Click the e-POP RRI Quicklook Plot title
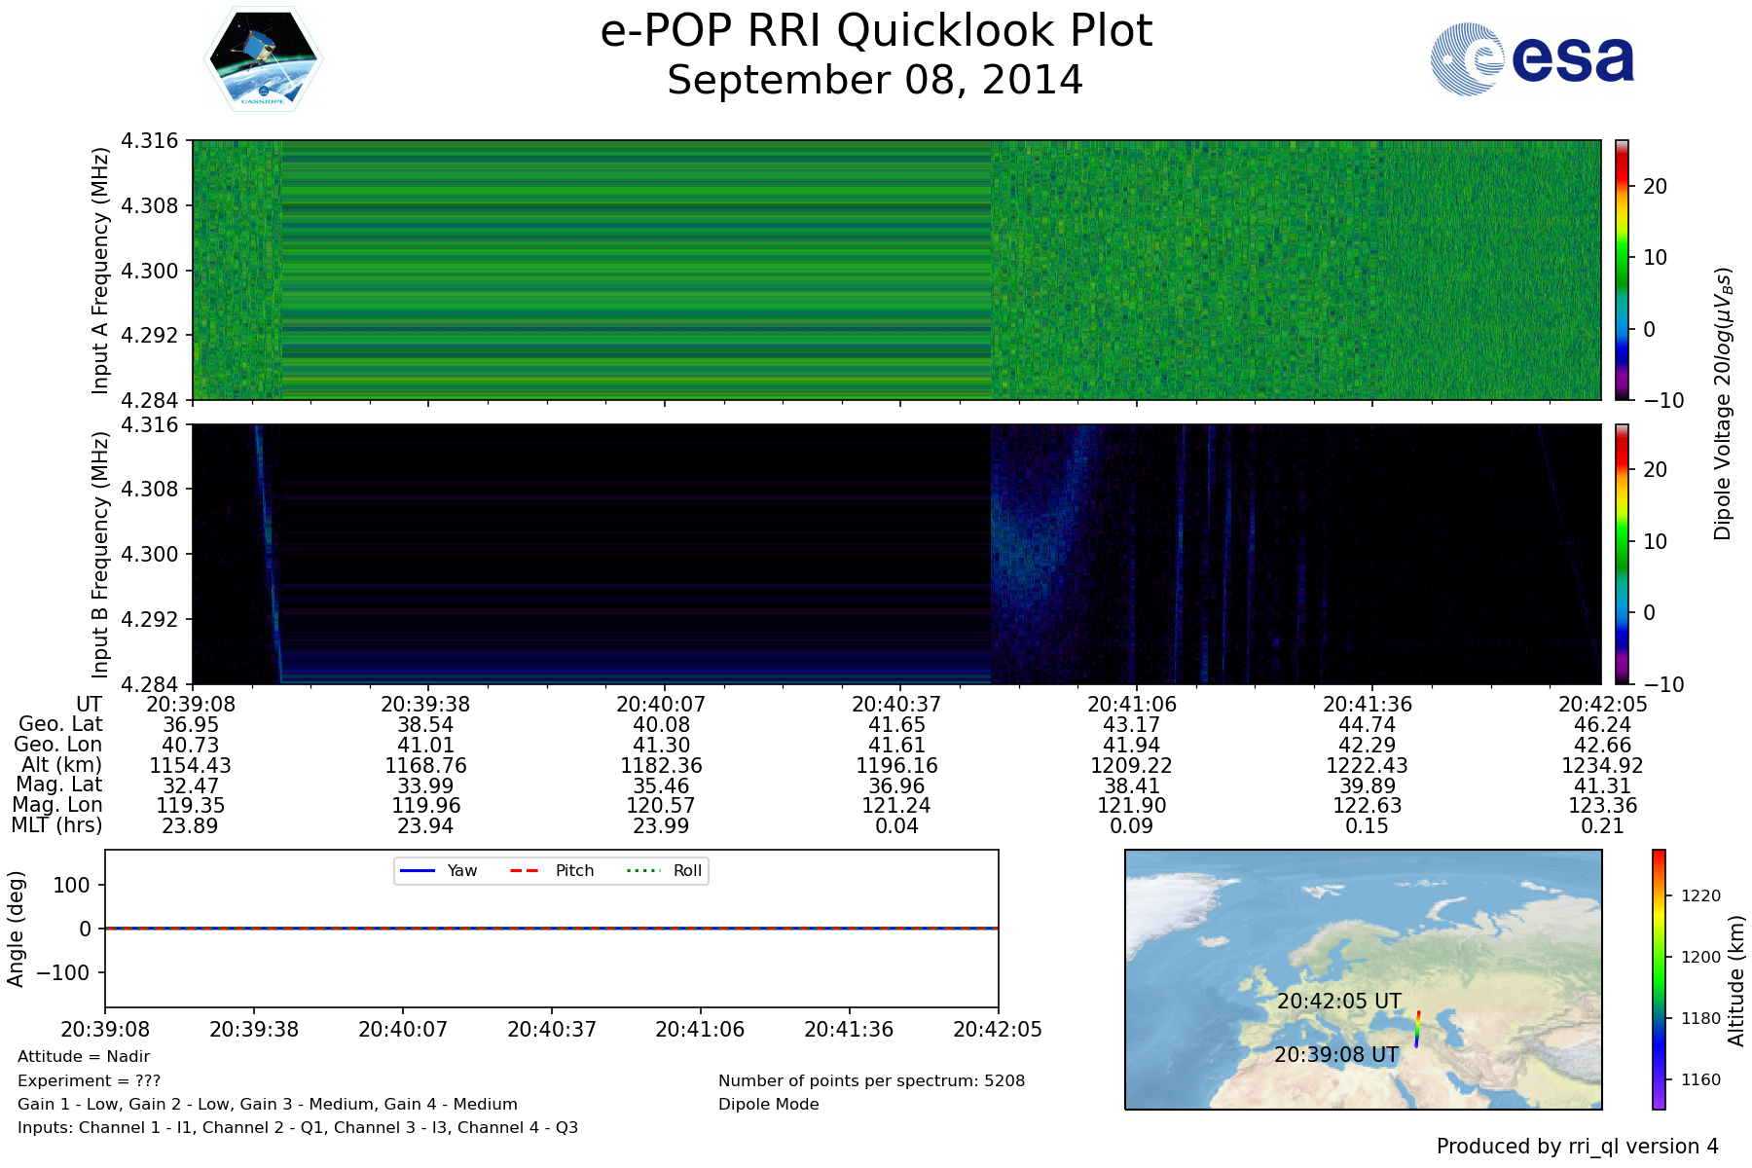 [x=876, y=31]
